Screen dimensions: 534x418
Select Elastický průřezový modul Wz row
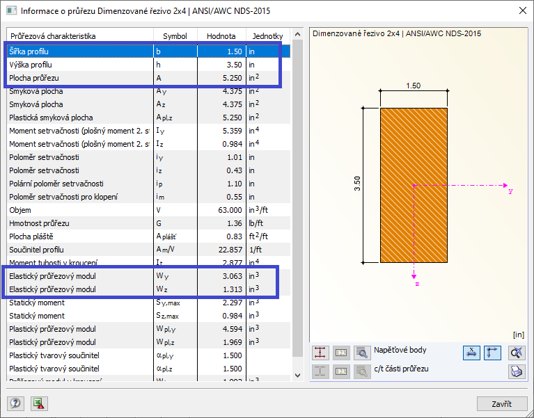coord(148,289)
